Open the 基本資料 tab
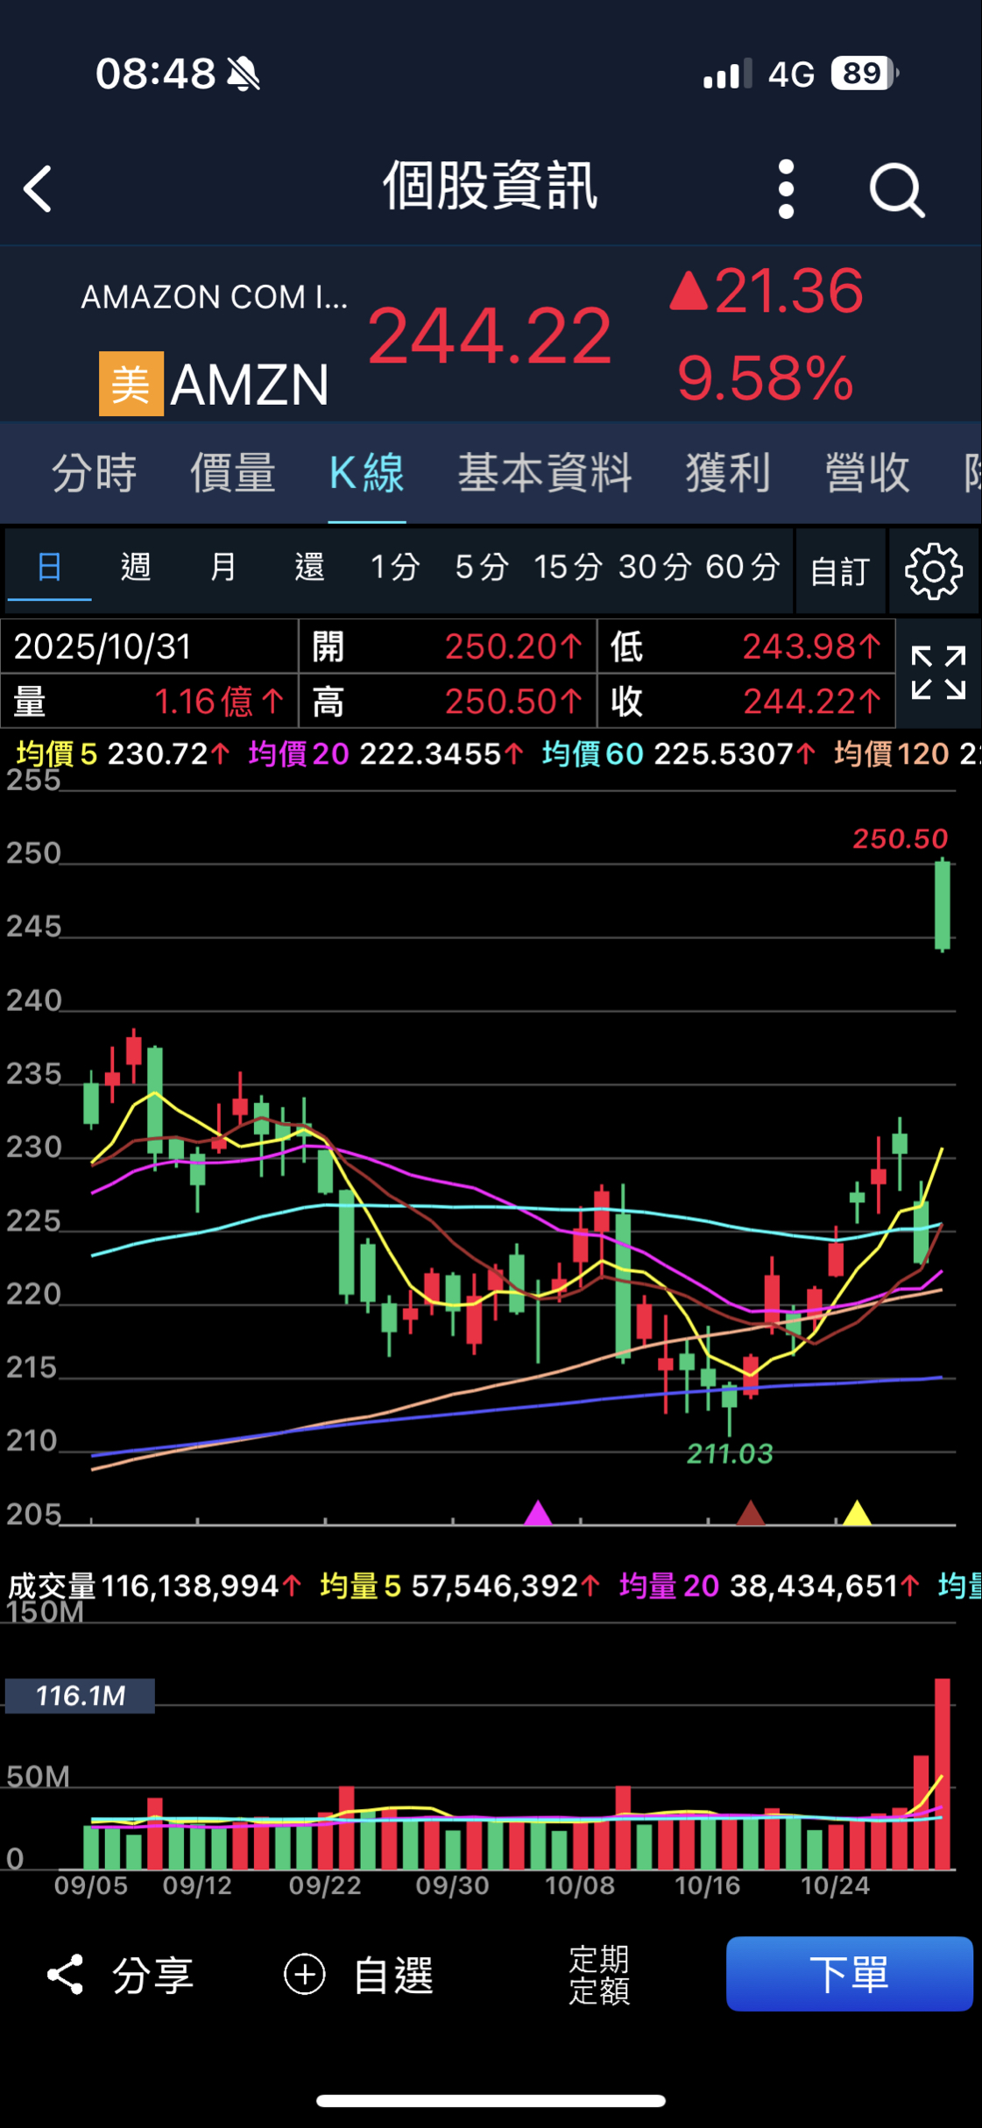Viewport: 982px width, 2128px height. pos(545,473)
